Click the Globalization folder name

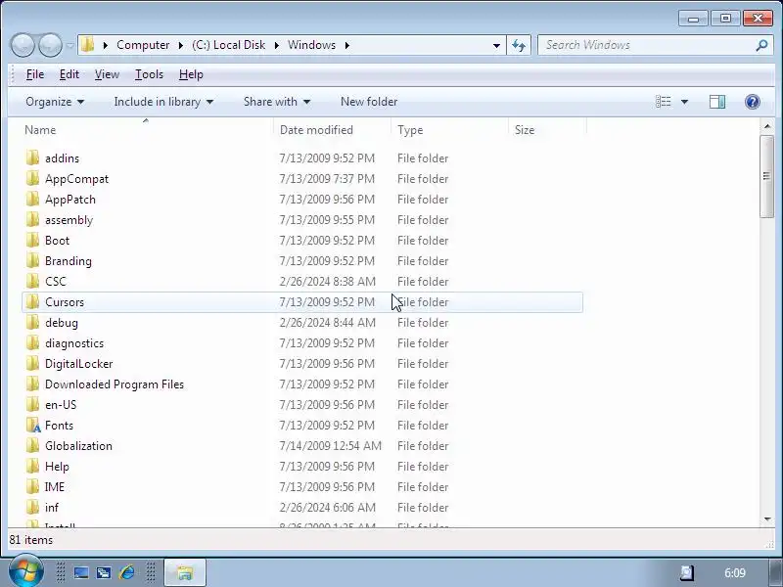79,446
